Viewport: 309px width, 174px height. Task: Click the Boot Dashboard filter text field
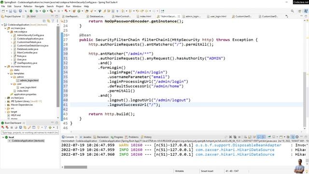click(x=30, y=132)
